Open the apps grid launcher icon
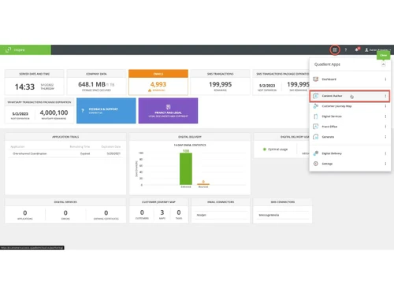Screen dimensions: 394x295 pos(335,50)
